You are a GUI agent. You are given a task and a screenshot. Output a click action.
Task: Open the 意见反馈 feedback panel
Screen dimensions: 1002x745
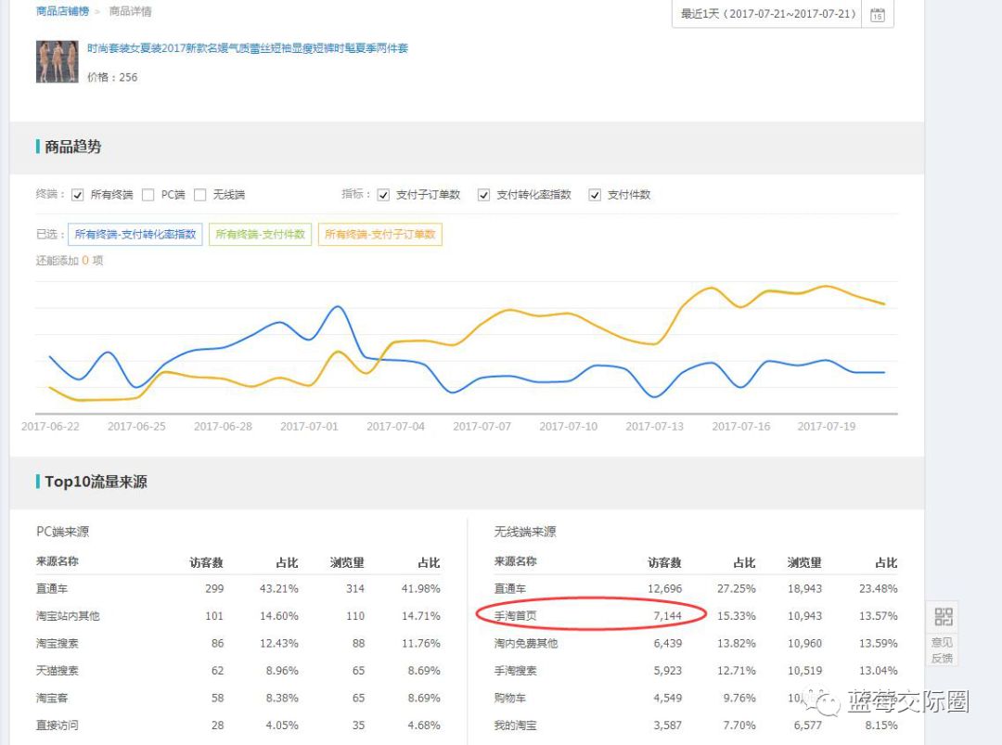(941, 649)
